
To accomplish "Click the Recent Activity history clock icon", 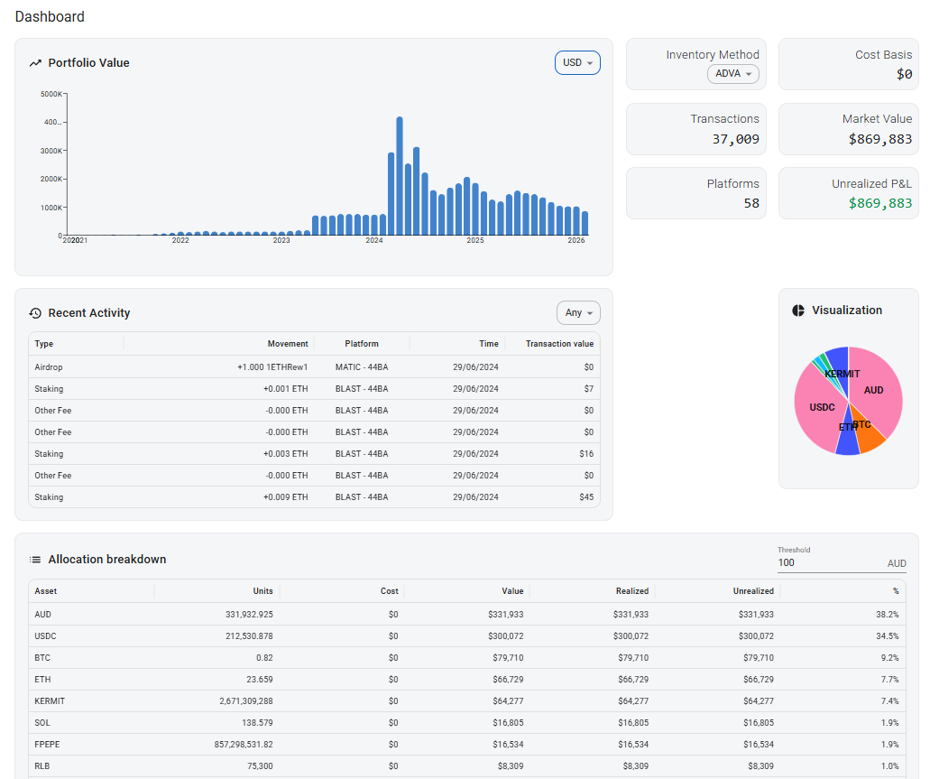I will coord(34,312).
